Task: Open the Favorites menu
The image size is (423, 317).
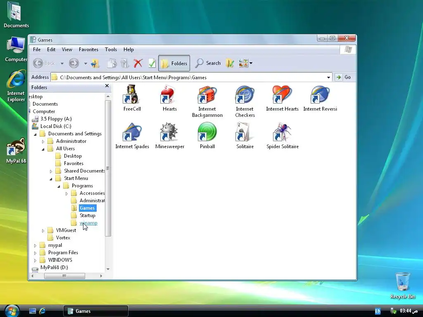Action: [x=88, y=50]
